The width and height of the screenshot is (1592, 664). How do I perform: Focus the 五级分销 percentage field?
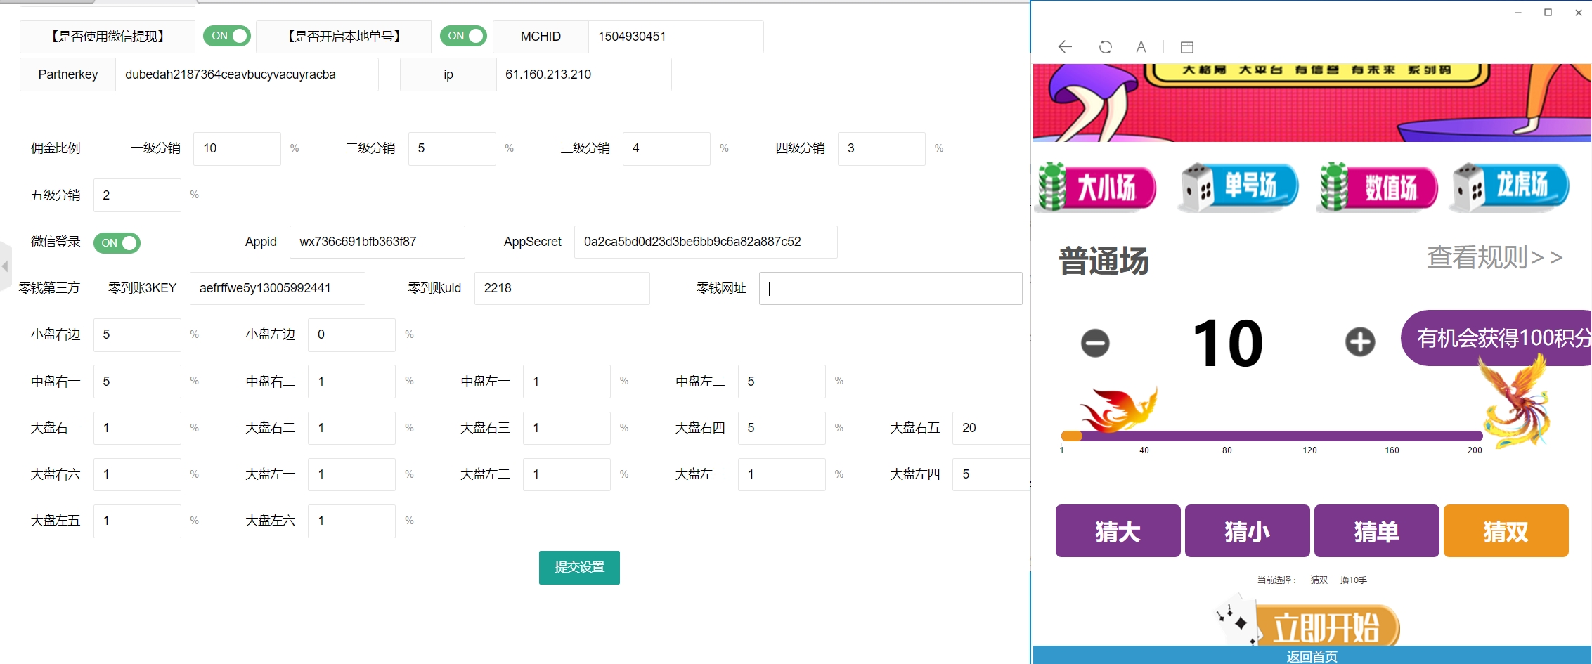[x=137, y=195]
